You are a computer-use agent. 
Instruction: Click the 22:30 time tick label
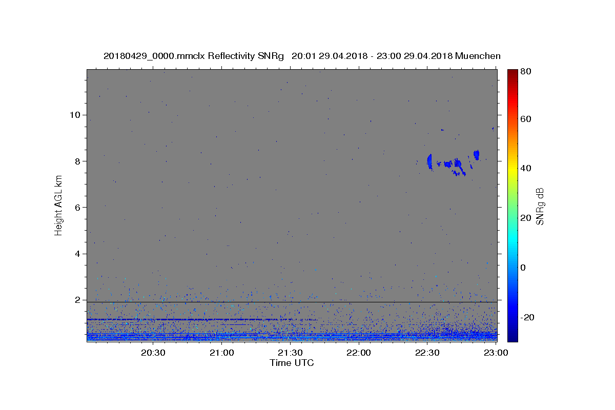pos(427,353)
